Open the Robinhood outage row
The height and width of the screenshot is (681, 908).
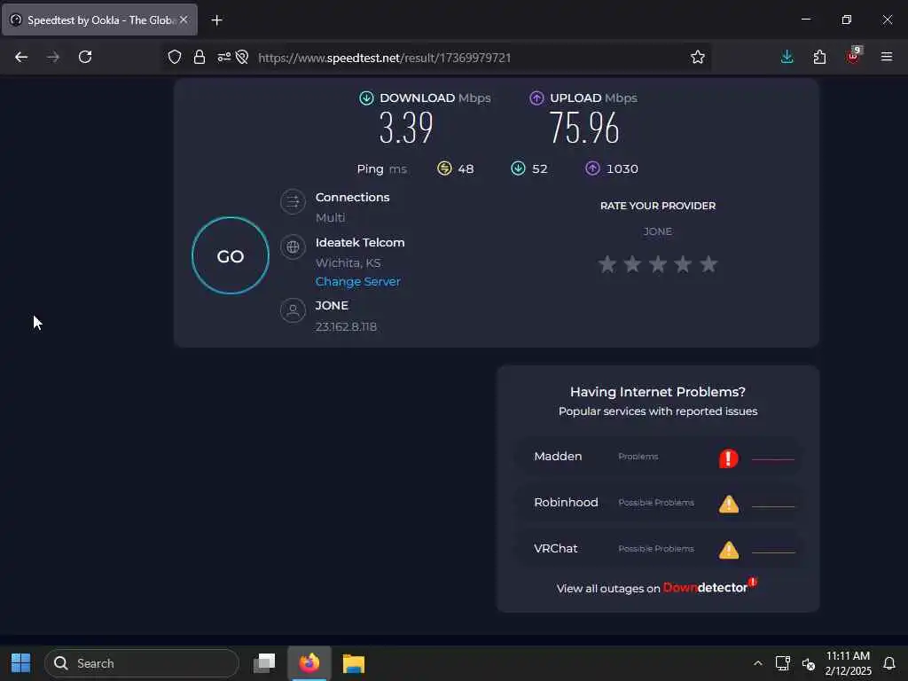tap(658, 503)
